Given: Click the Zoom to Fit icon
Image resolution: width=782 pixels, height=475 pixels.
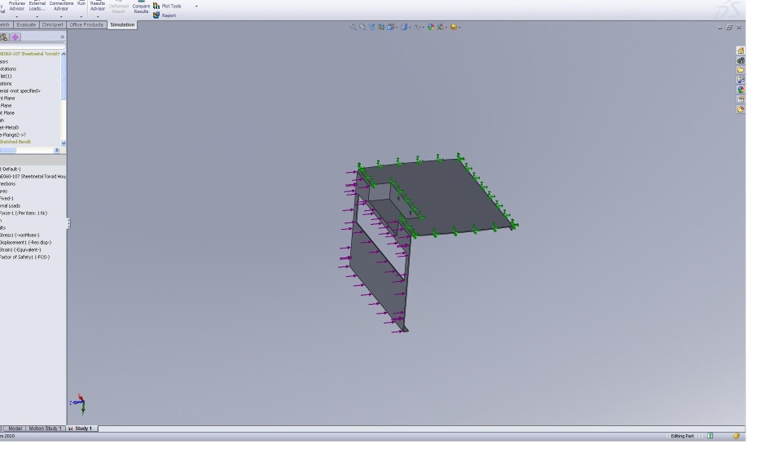Looking at the screenshot, I should pyautogui.click(x=353, y=27).
